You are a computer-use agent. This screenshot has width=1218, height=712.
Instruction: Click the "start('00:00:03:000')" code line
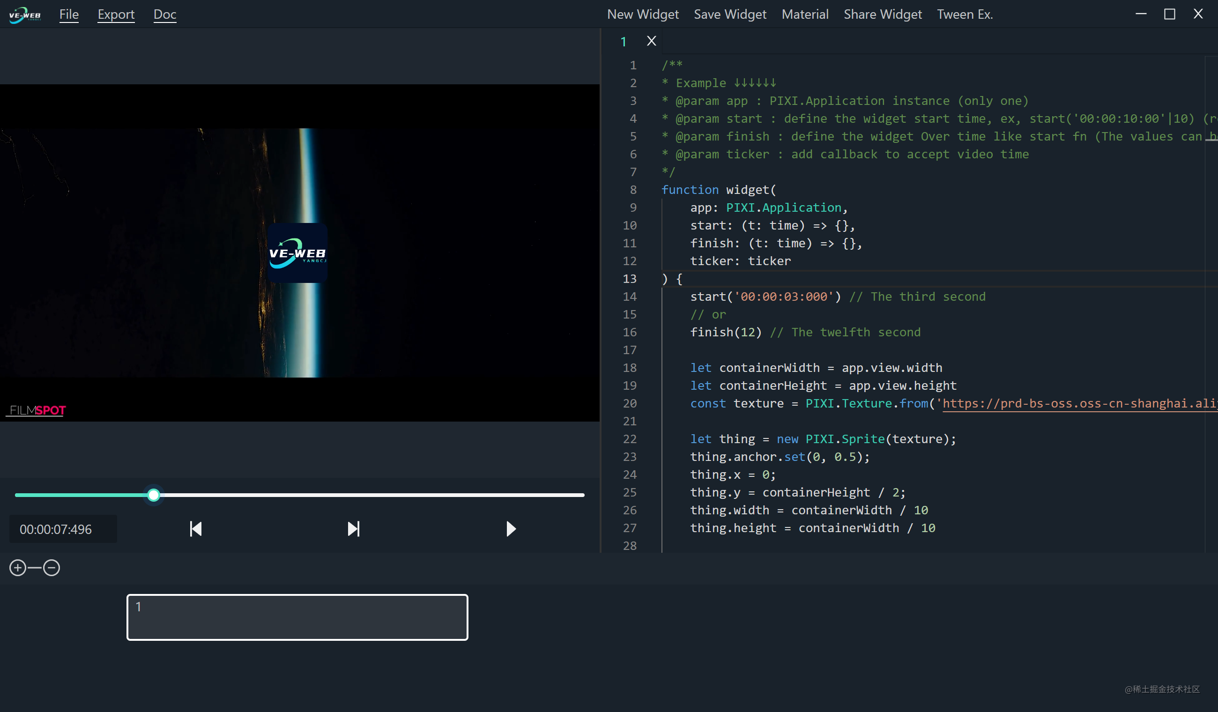click(x=765, y=297)
